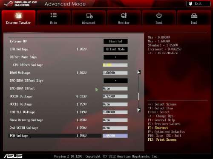The width and height of the screenshot is (213, 159).
Task: Select the VCCIO Voltage Auto field
Action: (115, 104)
